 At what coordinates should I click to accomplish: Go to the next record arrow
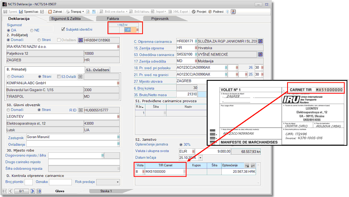(x=33, y=191)
